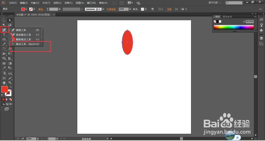265x141 pixels.
Task: Select the Selection tool (black arrow)
Action: 4,20
